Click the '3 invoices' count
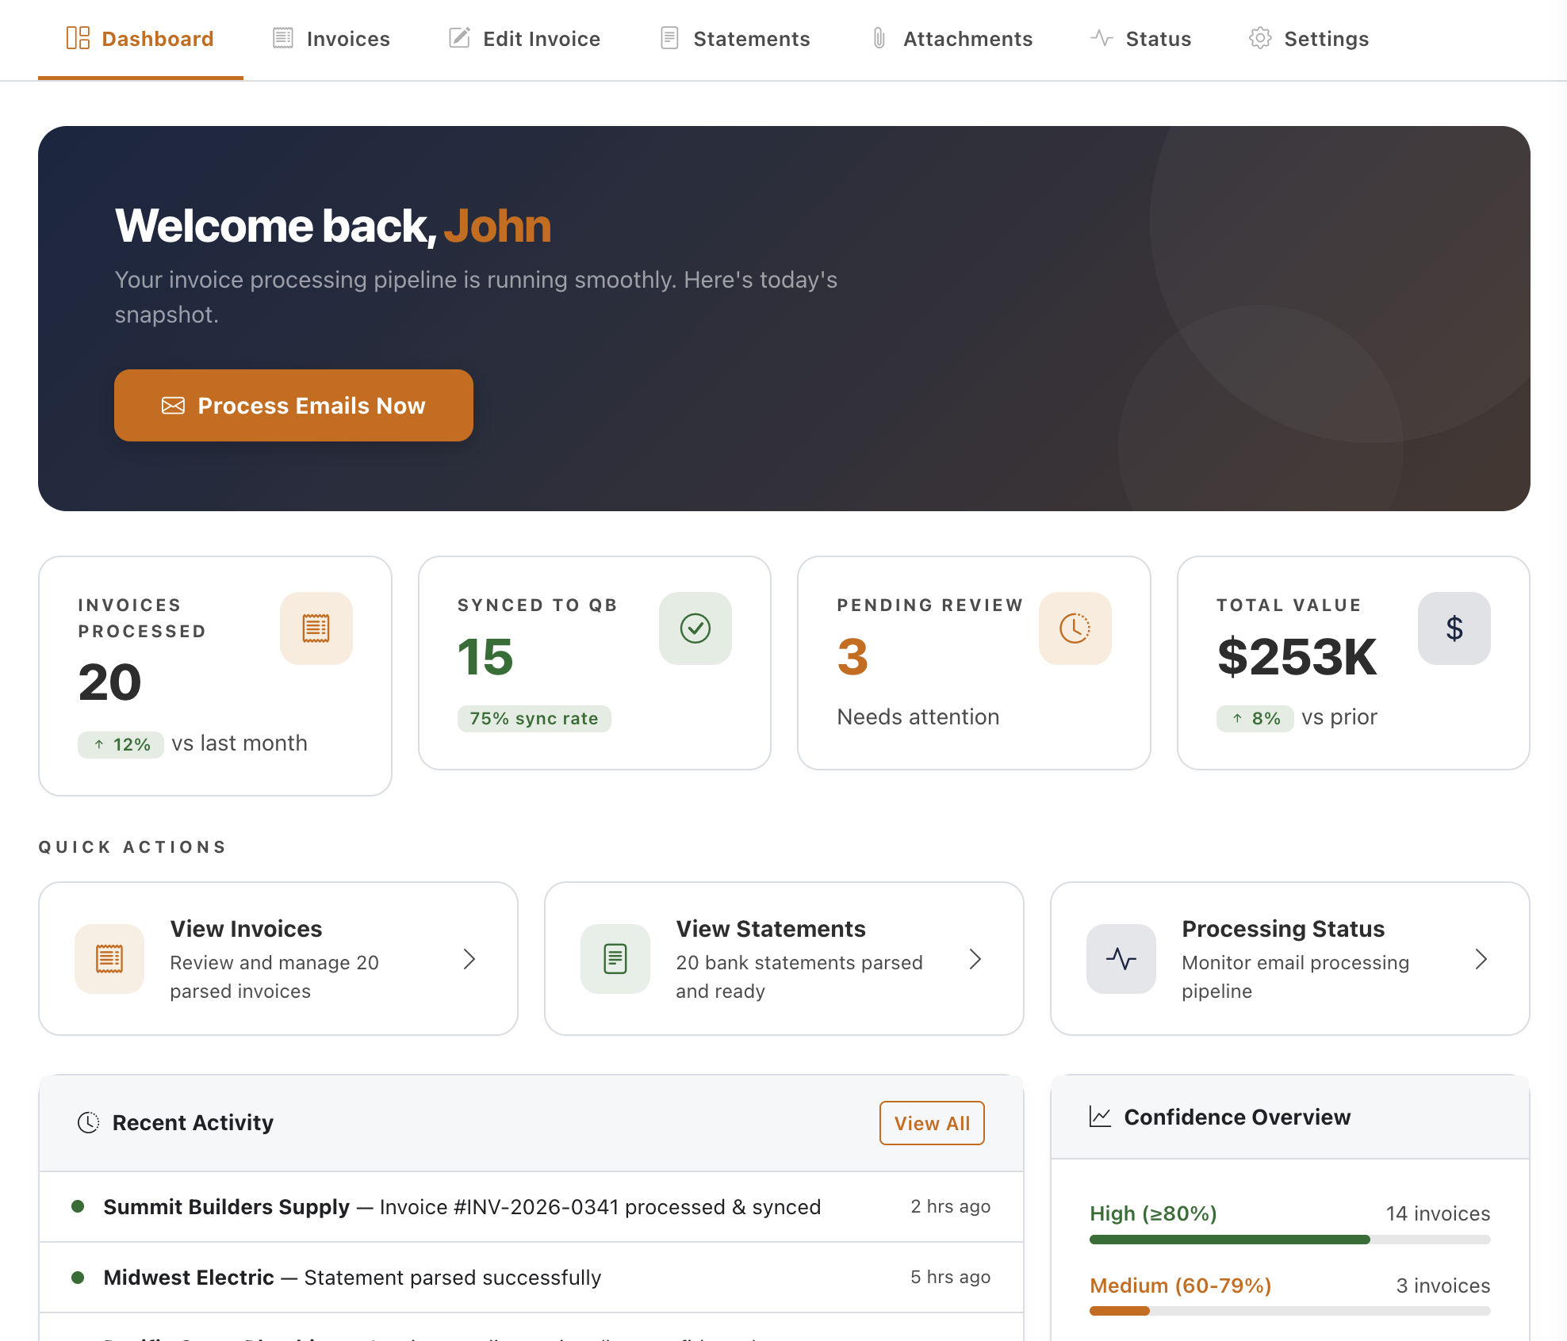1567x1341 pixels. coord(1443,1286)
